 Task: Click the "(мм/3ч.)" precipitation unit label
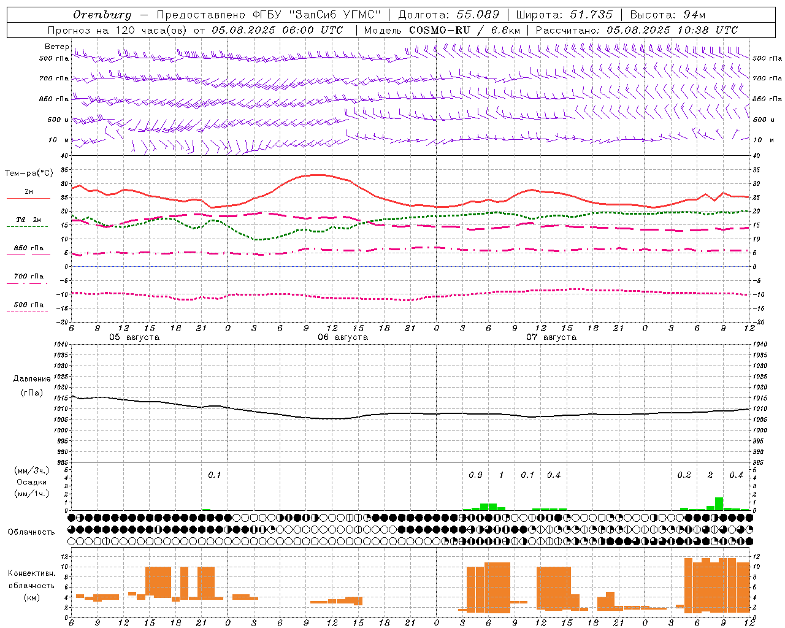click(x=32, y=470)
